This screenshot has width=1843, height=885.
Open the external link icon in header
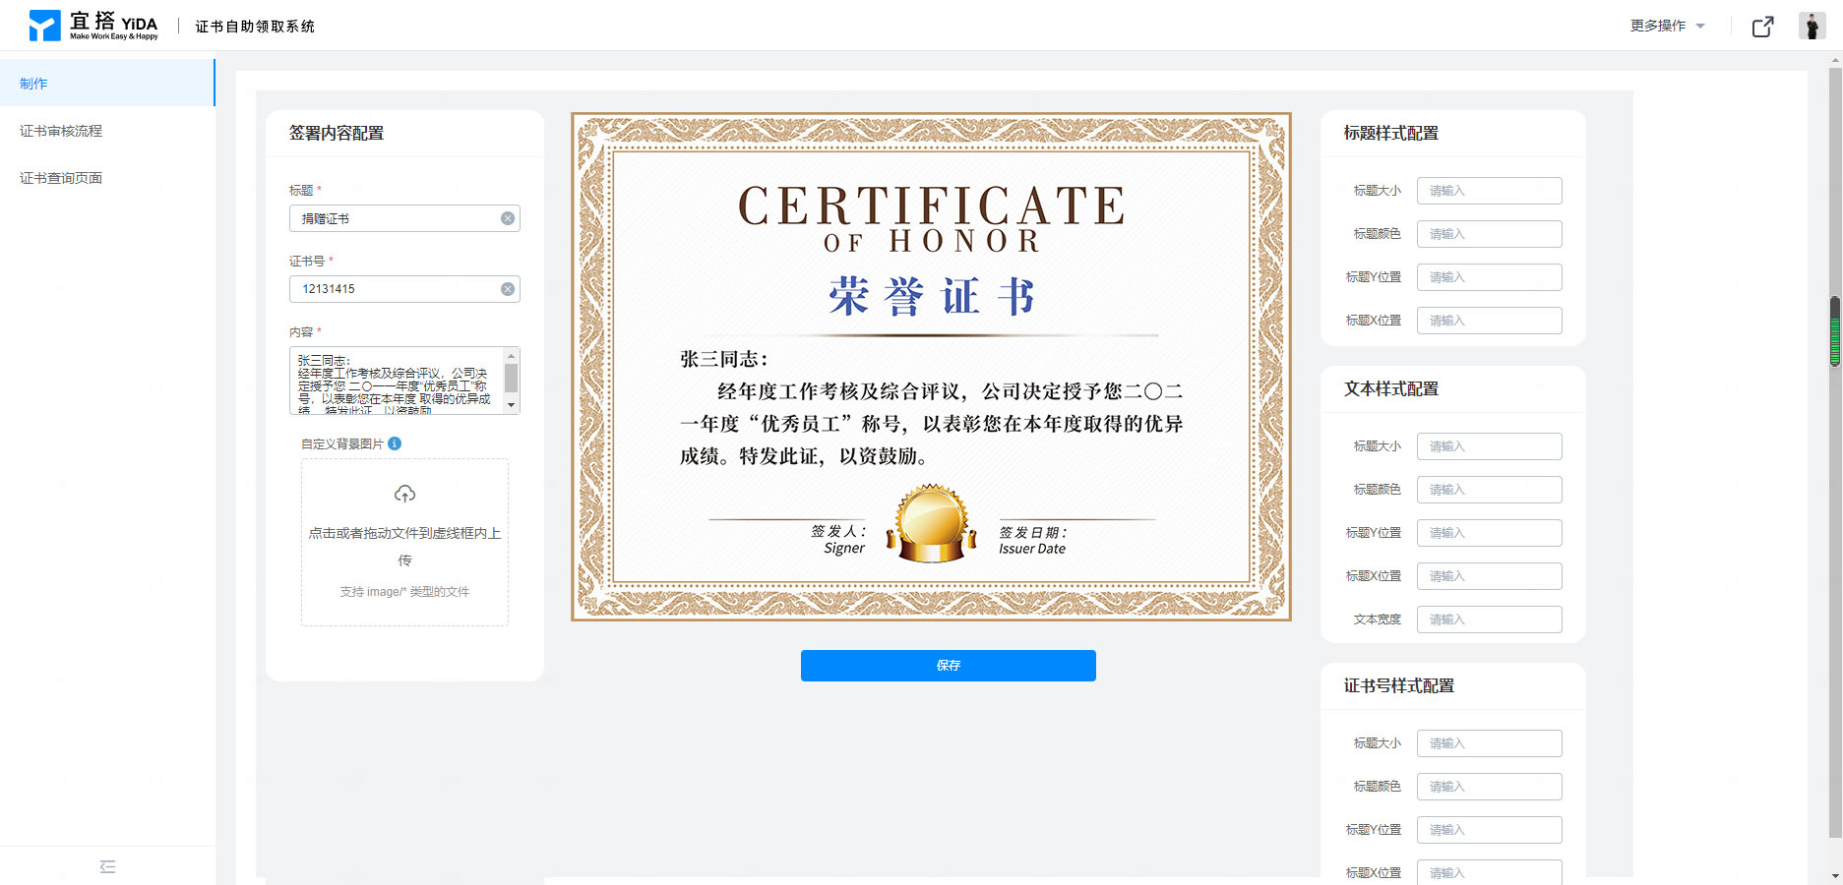tap(1762, 27)
